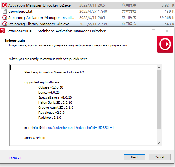Image resolution: width=175 pixels, height=167 pixels.
Task: Click the scroll up arrow in info box
Action: click(159, 67)
